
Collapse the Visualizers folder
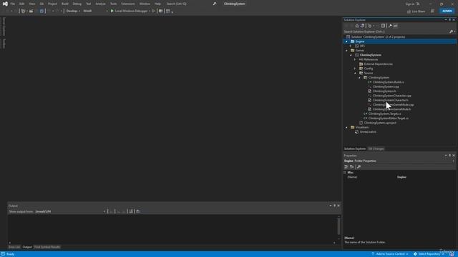pos(346,127)
